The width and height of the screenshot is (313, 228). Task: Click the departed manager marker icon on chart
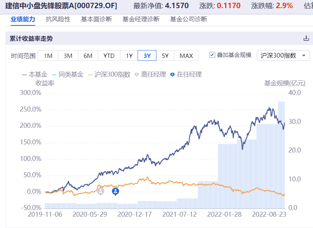pos(101,191)
